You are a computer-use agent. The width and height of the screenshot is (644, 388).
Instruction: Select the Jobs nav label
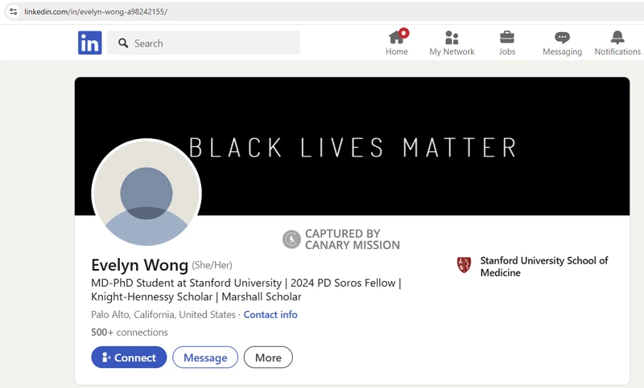point(507,51)
